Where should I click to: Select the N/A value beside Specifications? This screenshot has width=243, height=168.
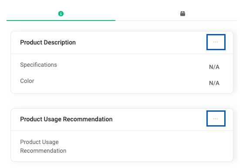click(x=214, y=67)
